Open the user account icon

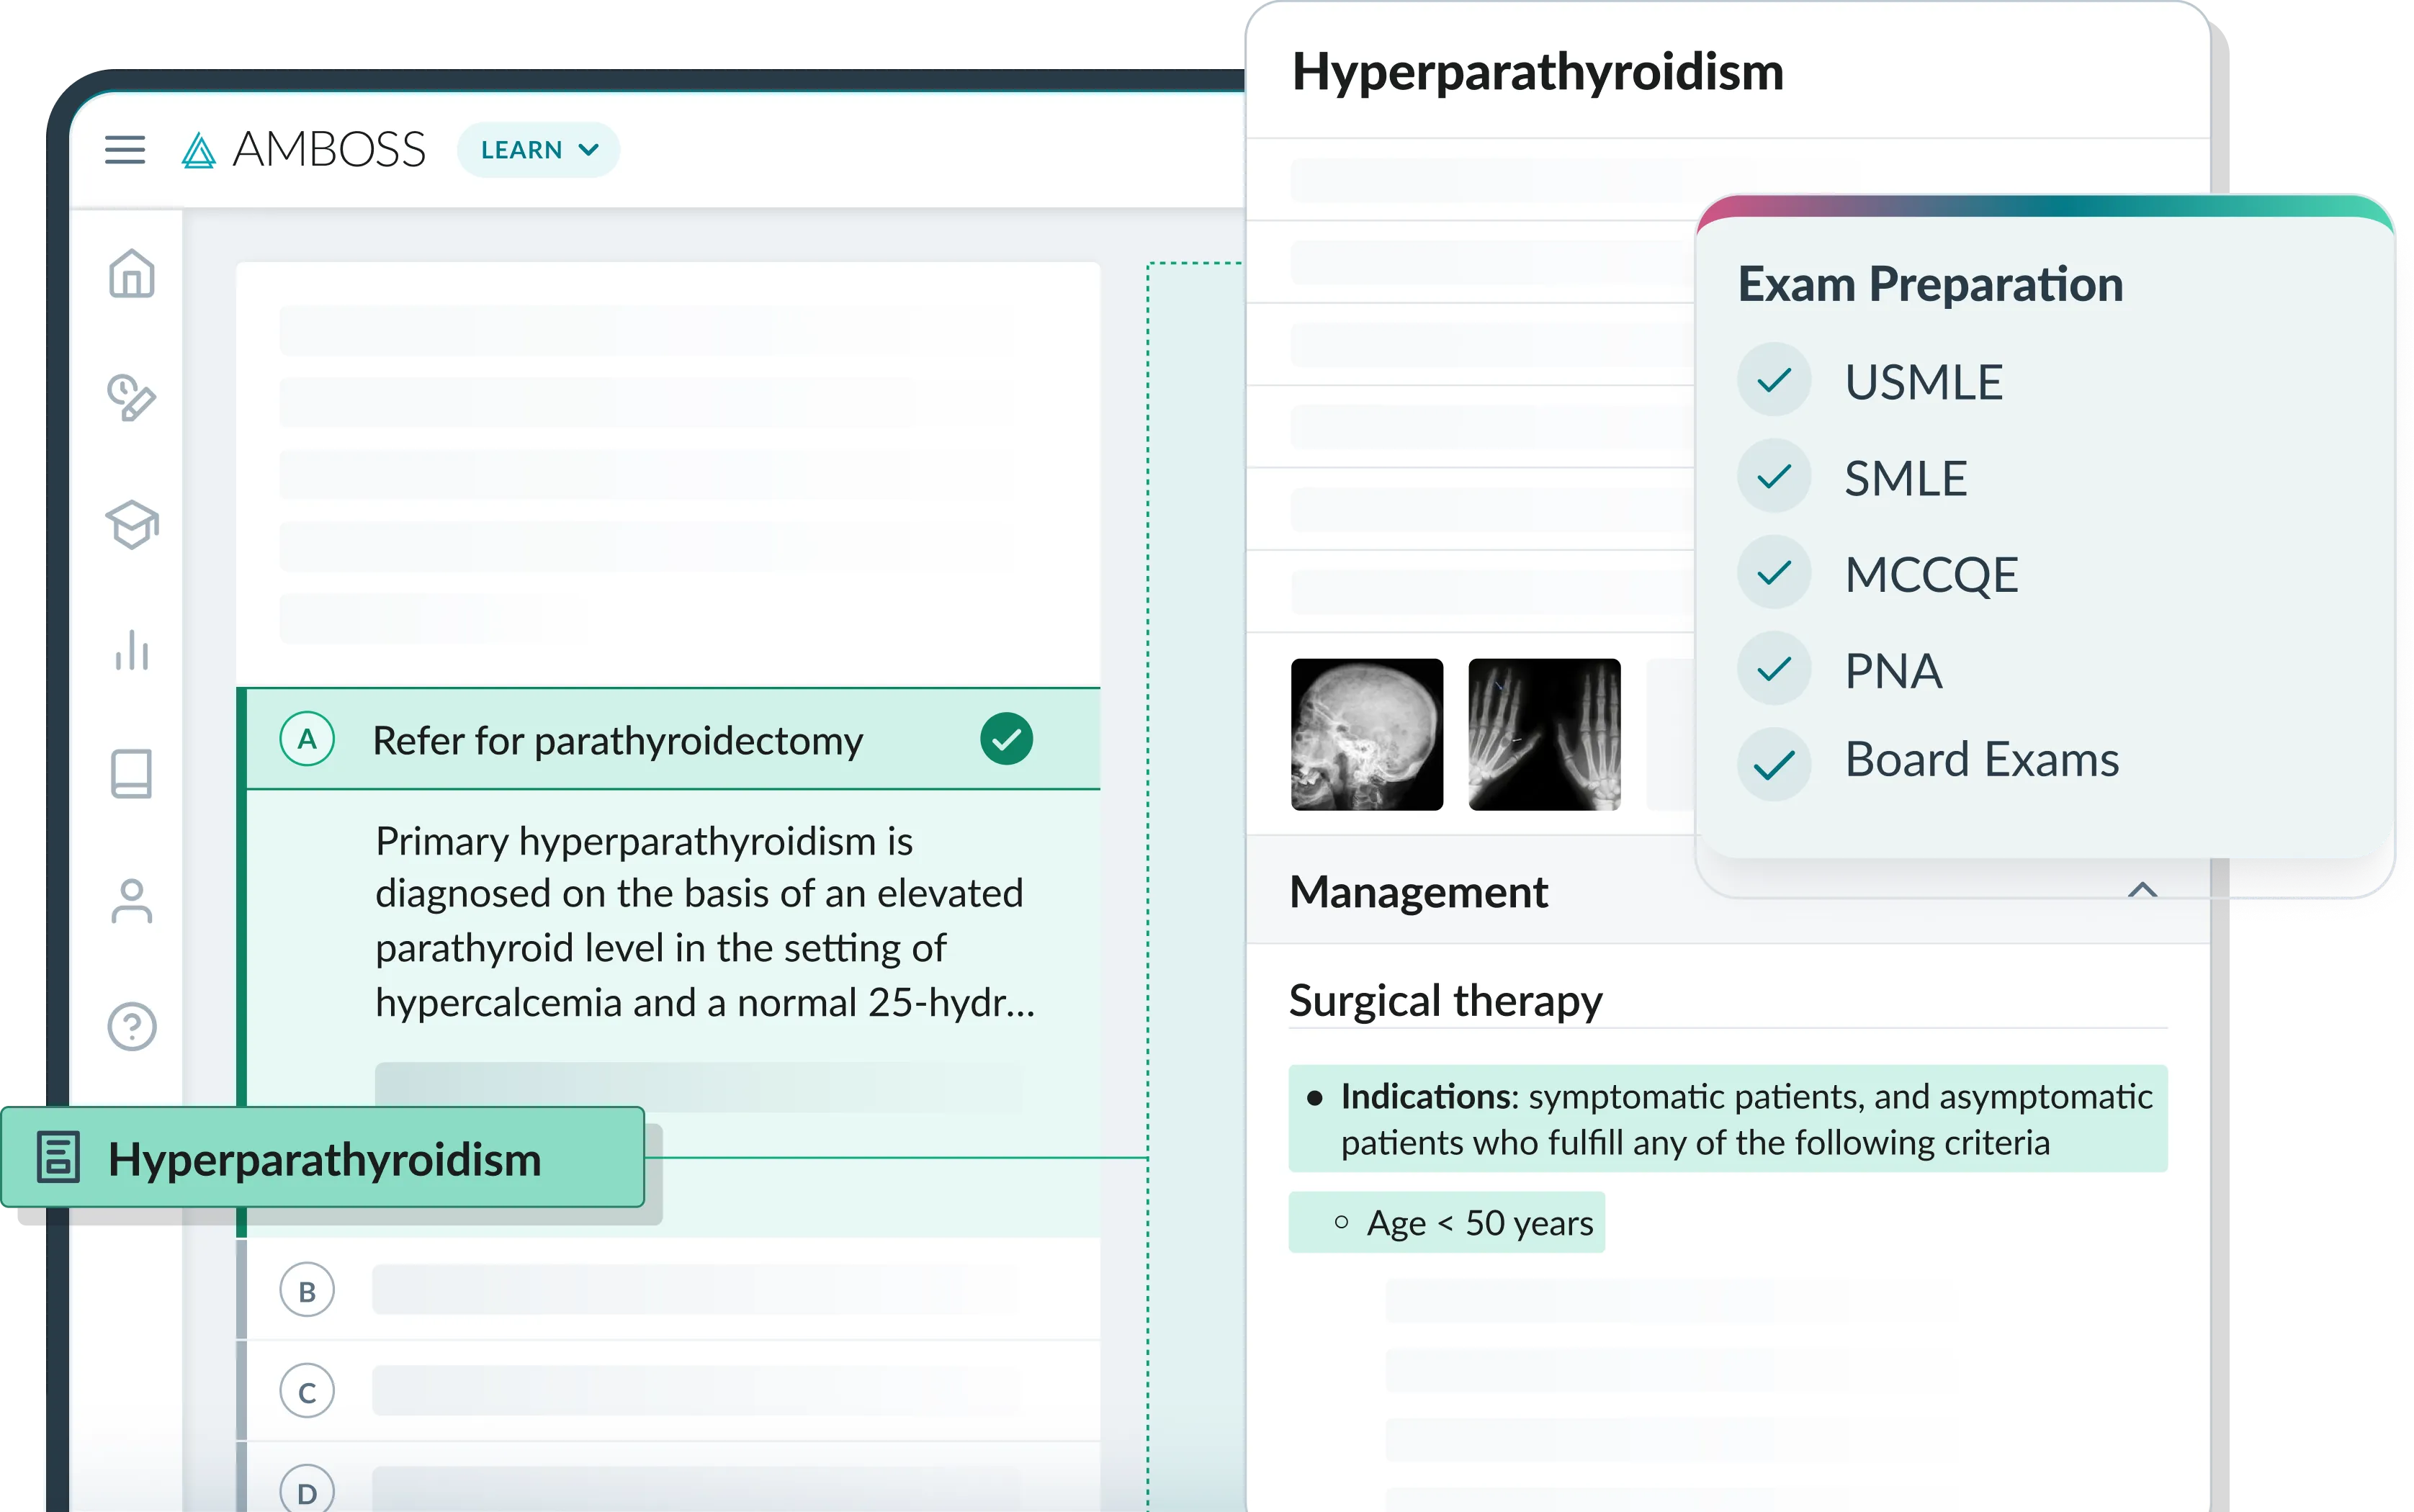tap(132, 901)
